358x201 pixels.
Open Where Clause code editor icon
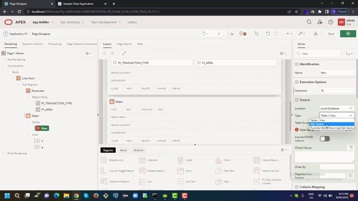click(351, 147)
